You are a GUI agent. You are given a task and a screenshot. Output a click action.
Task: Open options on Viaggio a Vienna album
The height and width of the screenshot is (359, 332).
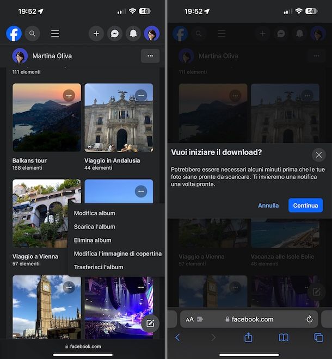[69, 191]
